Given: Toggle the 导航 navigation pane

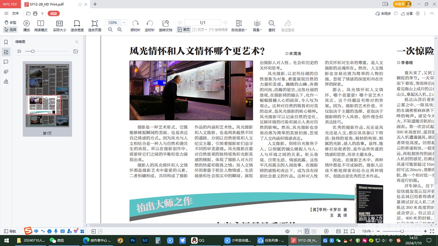Looking at the screenshot, I should (x=10, y=231).
